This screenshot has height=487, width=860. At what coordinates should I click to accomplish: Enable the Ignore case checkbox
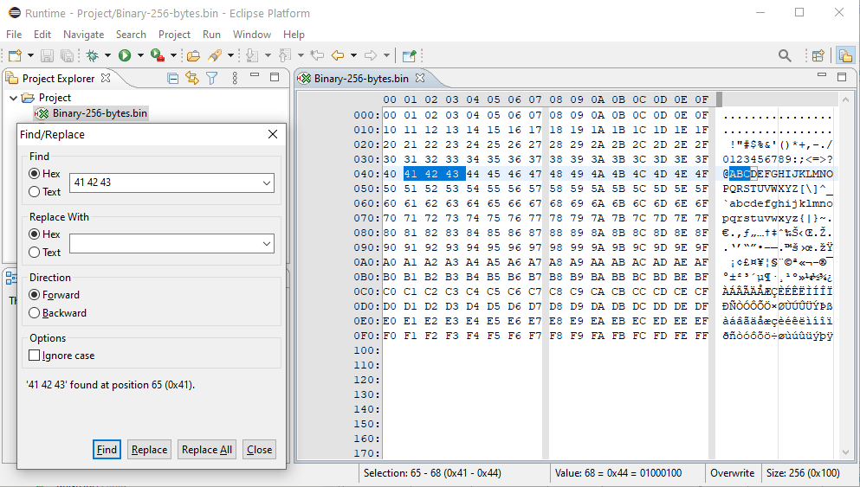[x=34, y=356]
